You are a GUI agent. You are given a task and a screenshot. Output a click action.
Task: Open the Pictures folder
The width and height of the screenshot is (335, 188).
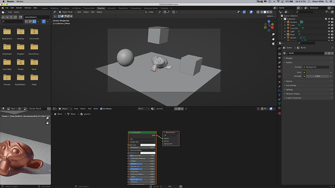point(7,78)
